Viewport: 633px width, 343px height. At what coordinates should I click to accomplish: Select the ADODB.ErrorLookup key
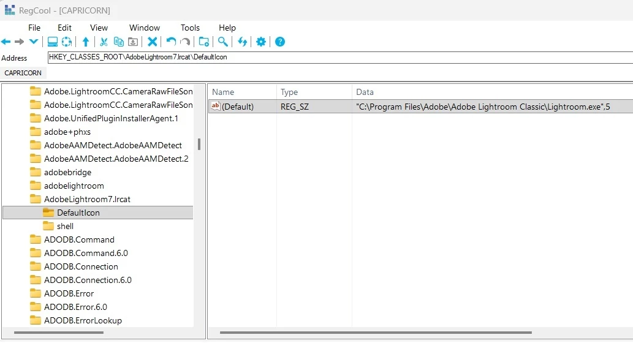coord(83,320)
